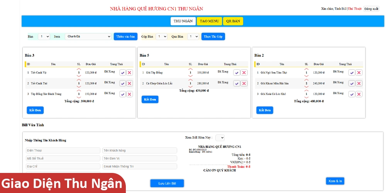Decrease quantity of Tiết Canh Vịt
386x193 pixels.
click(x=79, y=76)
